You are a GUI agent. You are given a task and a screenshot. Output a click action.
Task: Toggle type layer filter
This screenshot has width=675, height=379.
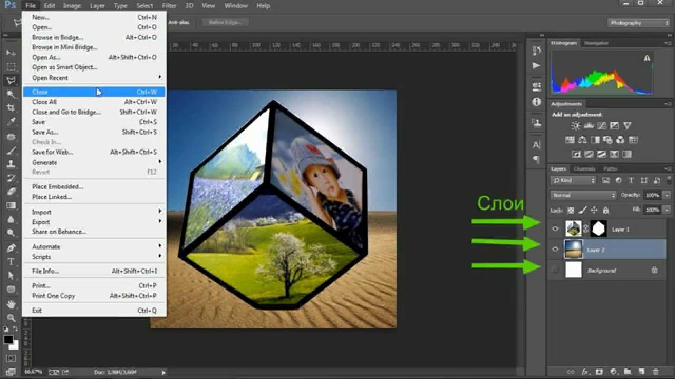632,181
